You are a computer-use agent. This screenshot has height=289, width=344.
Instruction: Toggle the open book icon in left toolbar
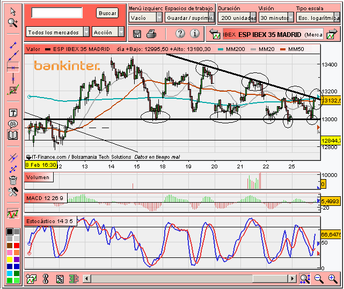click(13, 135)
